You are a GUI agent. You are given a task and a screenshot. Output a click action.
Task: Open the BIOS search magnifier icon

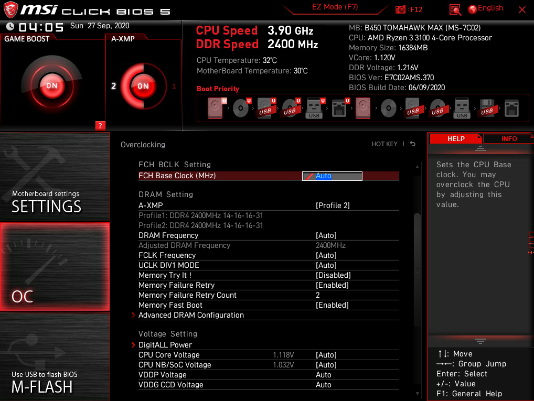point(455,10)
